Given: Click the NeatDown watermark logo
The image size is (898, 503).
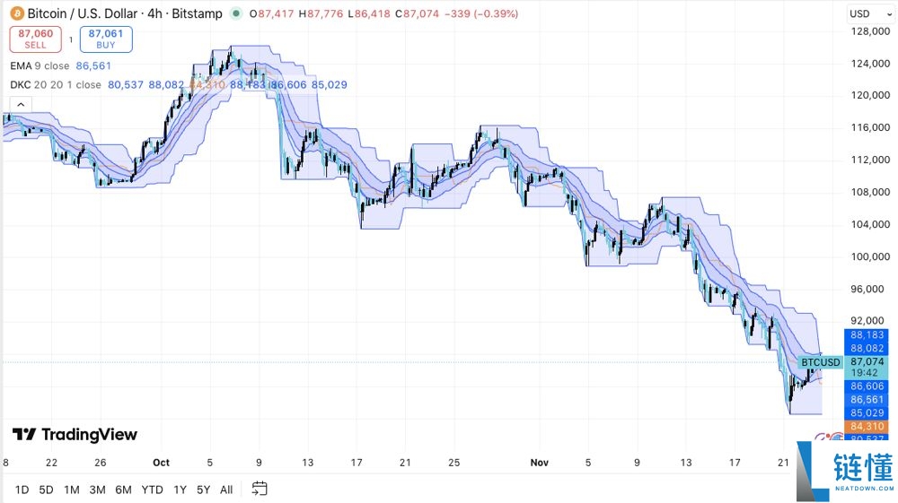Looking at the screenshot, I should tap(842, 471).
